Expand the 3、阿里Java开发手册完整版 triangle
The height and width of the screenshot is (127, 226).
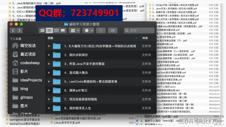(49, 64)
